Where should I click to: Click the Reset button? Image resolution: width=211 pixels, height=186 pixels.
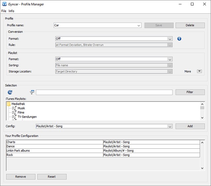coord(52,177)
